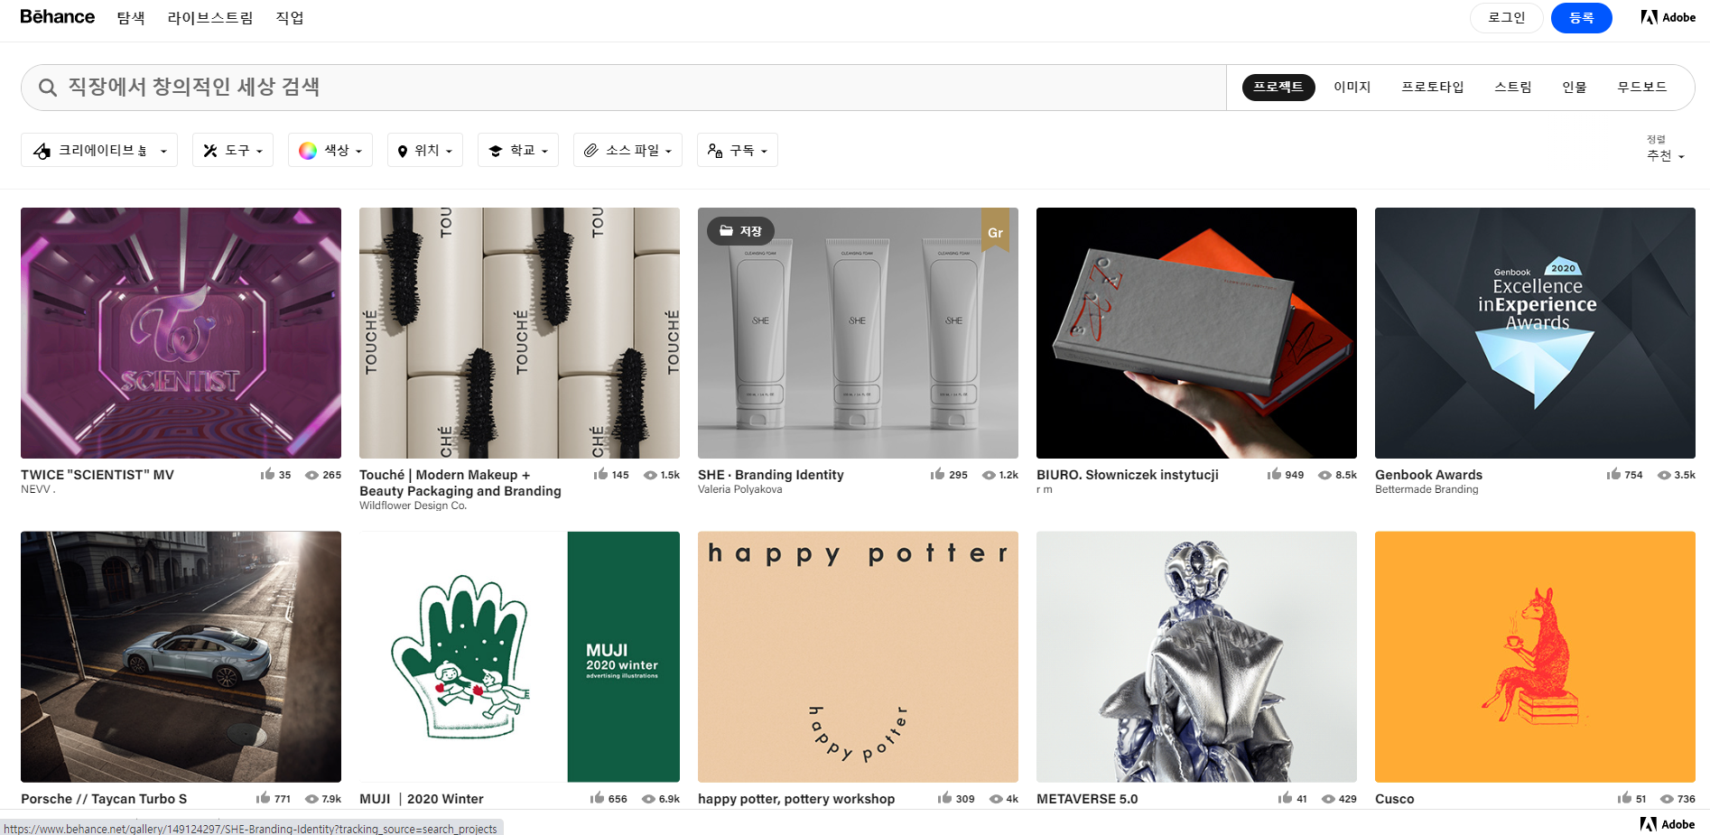Click the like icon on Genbook Awards

(x=1613, y=474)
